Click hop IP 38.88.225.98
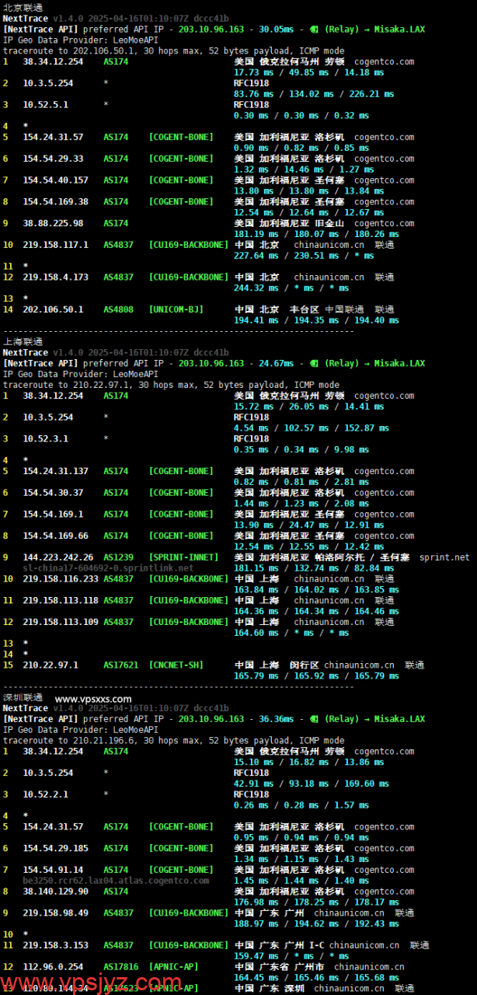477x995 pixels. (x=53, y=223)
